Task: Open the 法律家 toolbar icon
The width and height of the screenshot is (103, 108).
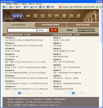Action: pos(40,7)
